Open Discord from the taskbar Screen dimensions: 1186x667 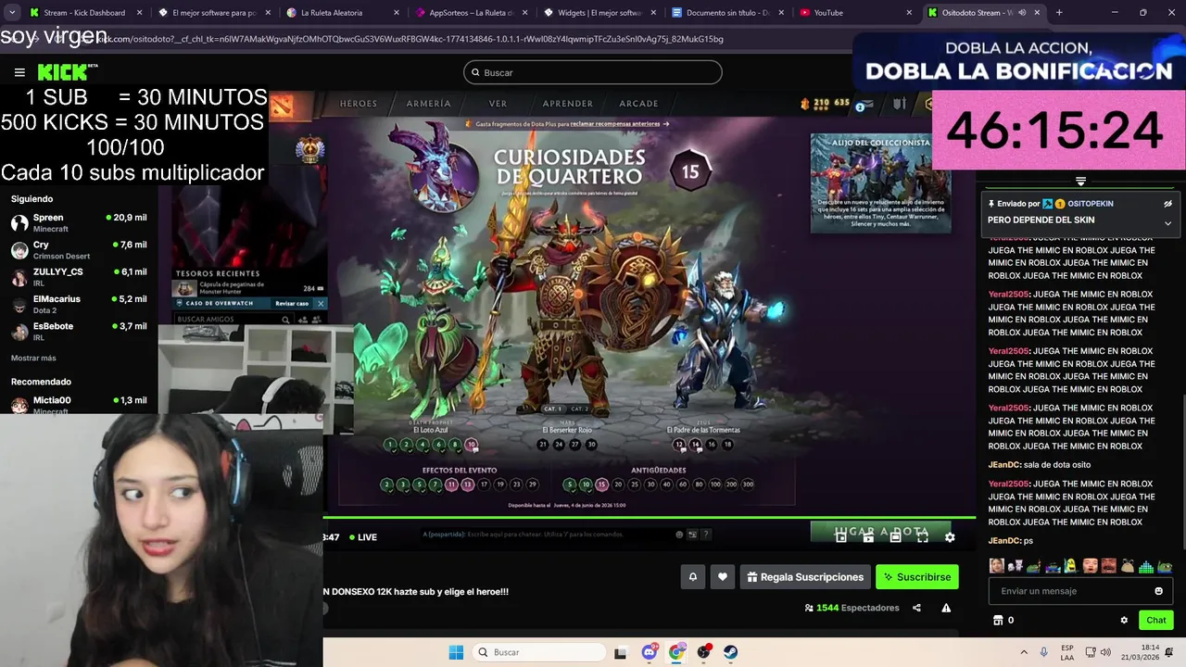(650, 652)
